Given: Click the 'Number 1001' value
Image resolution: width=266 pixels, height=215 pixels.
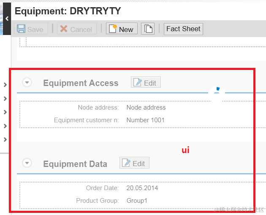Looking at the screenshot, I should click(x=145, y=120).
